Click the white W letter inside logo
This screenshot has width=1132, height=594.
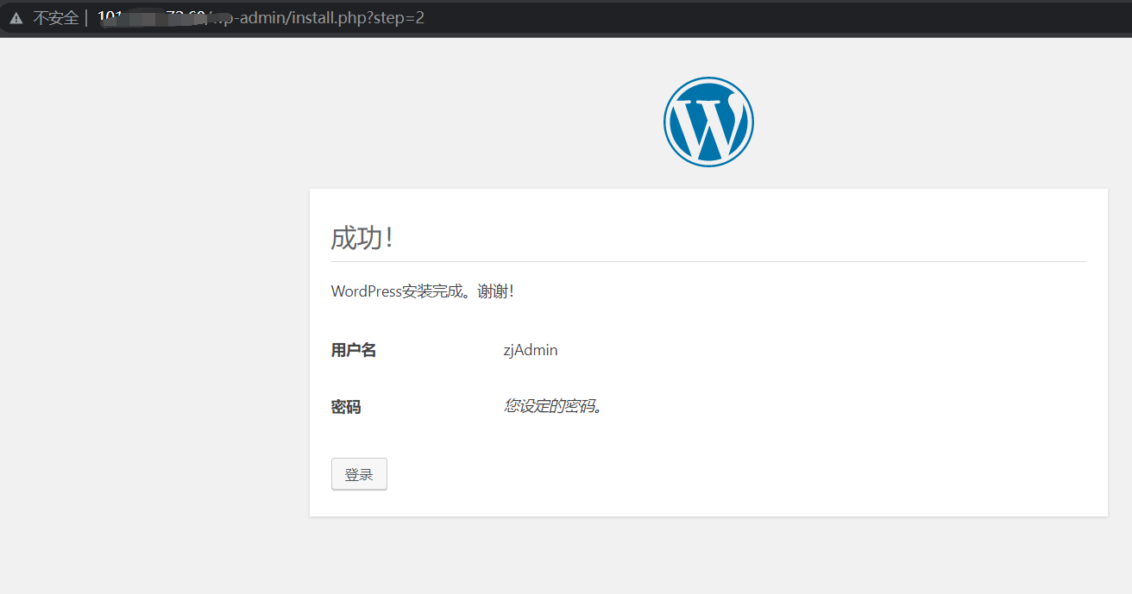(707, 125)
